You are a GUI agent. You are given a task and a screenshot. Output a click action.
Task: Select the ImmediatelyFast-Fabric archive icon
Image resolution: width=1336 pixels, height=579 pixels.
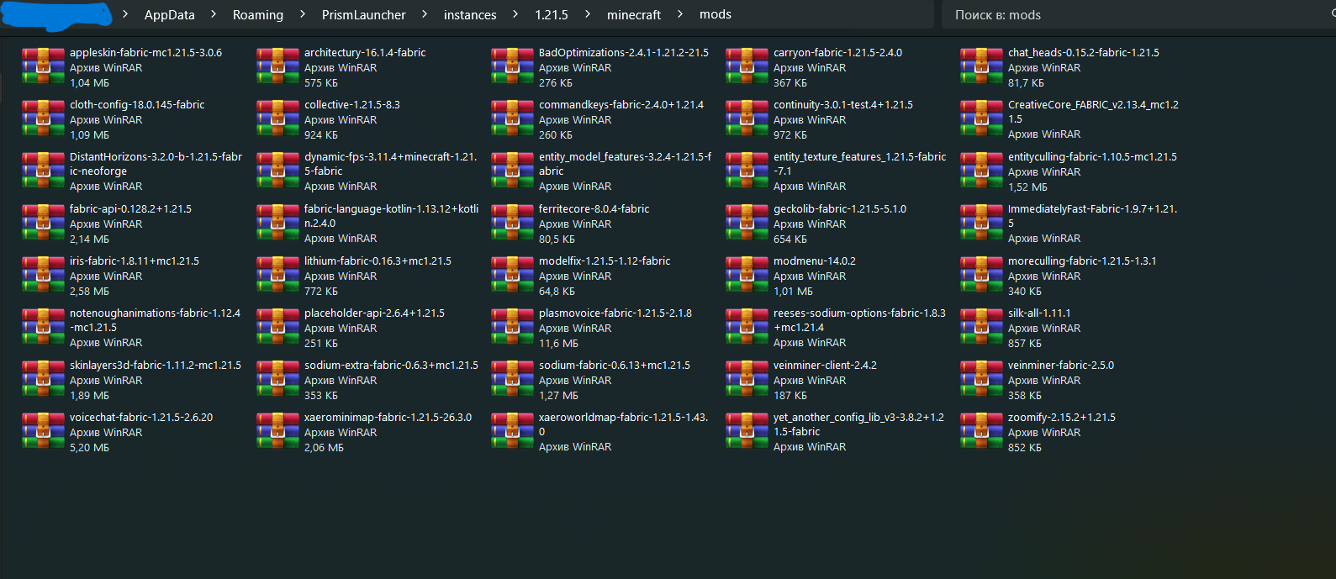pyautogui.click(x=981, y=223)
